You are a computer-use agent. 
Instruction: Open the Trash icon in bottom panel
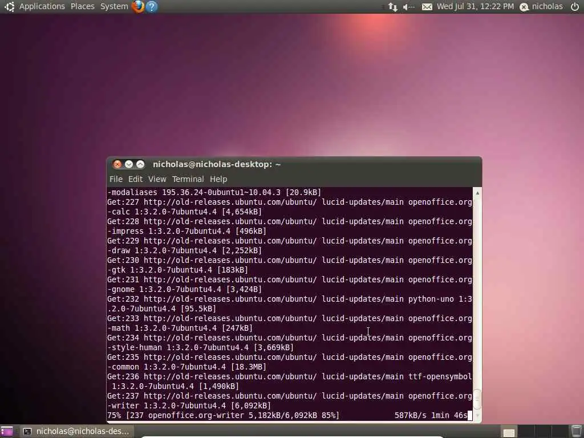(x=577, y=431)
